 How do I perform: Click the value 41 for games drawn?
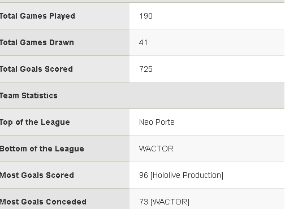coord(143,42)
